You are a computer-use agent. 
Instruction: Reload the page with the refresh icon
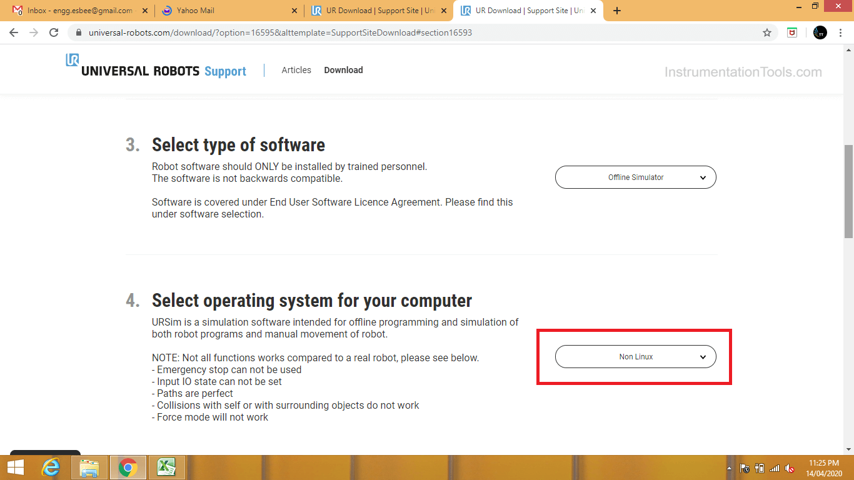click(x=54, y=32)
